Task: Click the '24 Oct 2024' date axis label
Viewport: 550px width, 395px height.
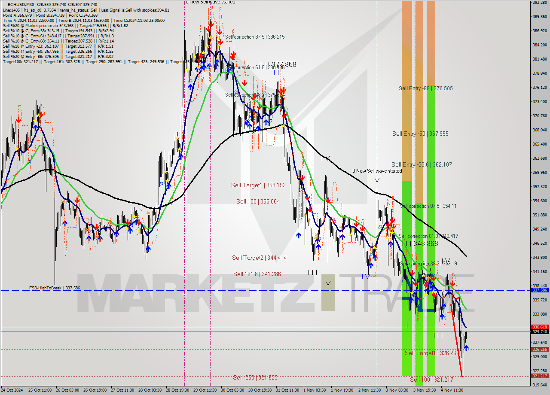Action: pos(12,390)
